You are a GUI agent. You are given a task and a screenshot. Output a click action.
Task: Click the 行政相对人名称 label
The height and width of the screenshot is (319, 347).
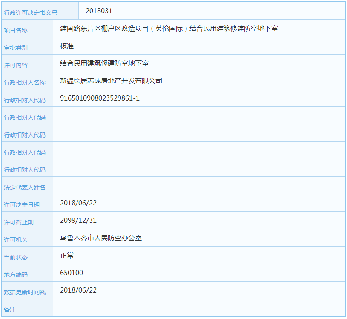coord(25,83)
